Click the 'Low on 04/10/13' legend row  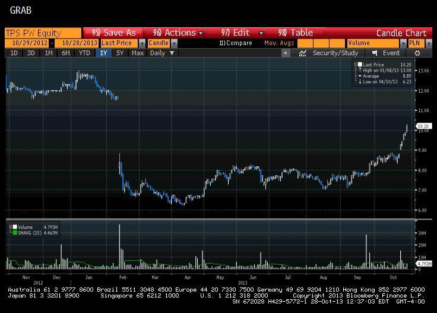[385, 81]
